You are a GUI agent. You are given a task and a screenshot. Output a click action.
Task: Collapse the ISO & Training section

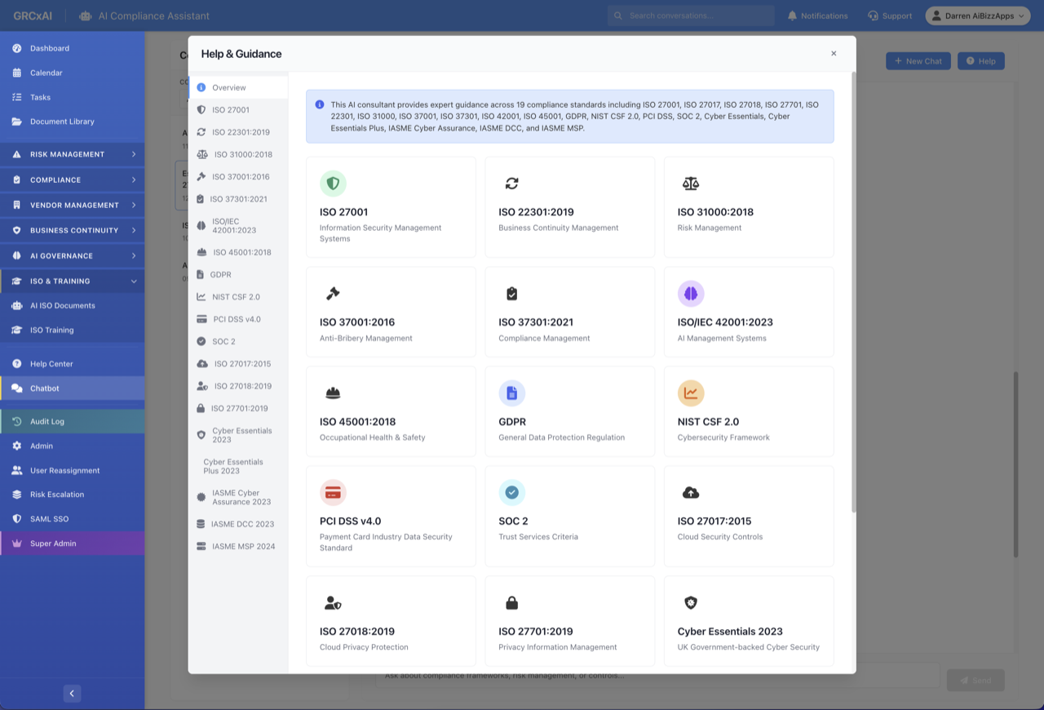tap(72, 281)
